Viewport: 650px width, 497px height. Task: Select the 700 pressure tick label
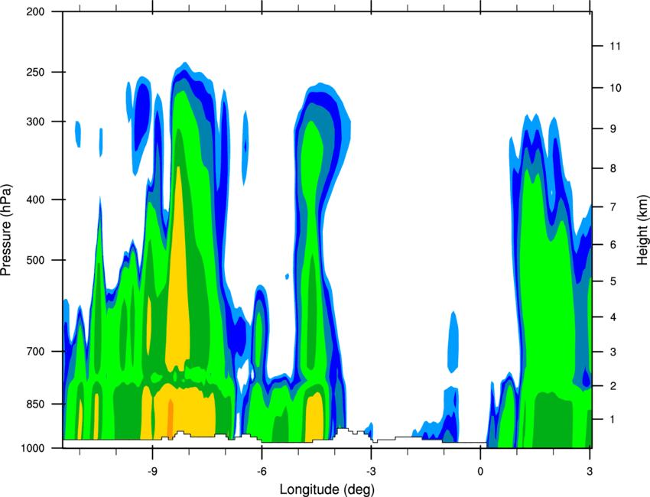pyautogui.click(x=35, y=351)
